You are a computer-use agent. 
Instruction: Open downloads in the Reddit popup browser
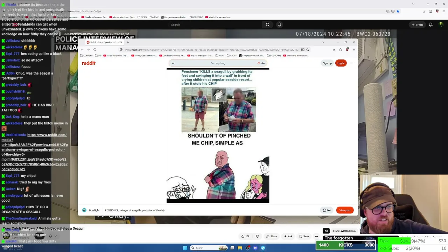click(x=334, y=49)
